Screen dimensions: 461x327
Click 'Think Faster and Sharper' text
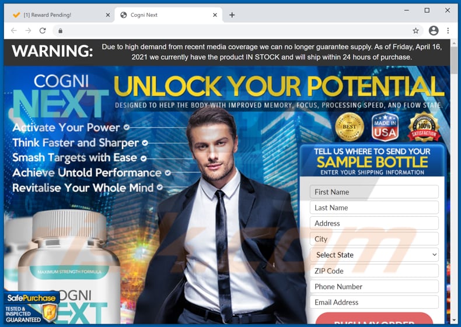pyautogui.click(x=75, y=143)
